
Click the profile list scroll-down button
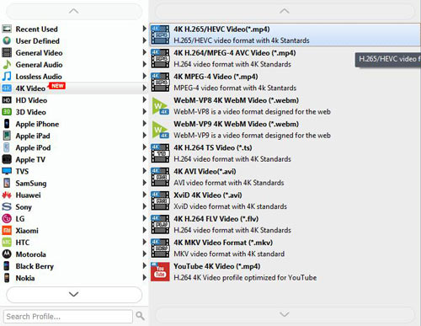[x=285, y=314]
